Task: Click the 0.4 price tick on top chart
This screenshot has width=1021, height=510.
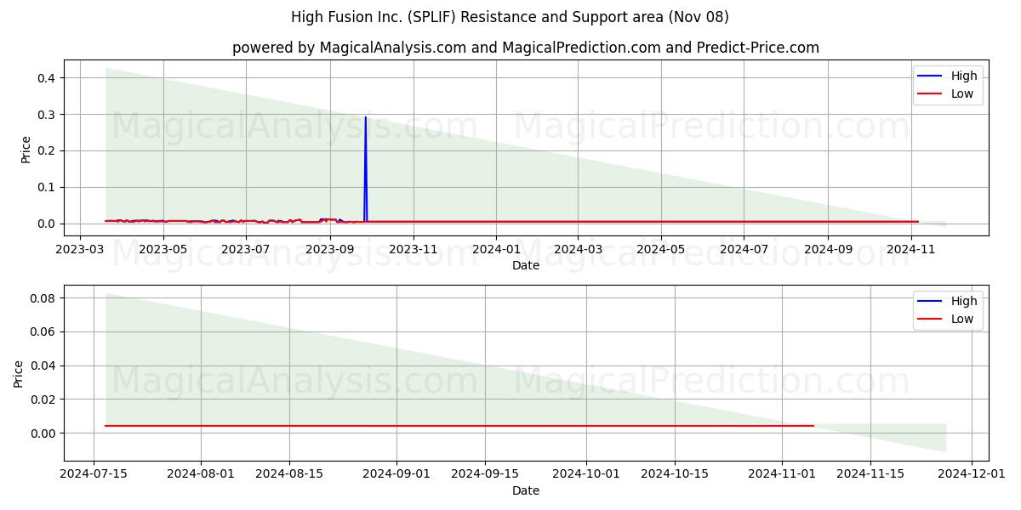Action: 46,78
